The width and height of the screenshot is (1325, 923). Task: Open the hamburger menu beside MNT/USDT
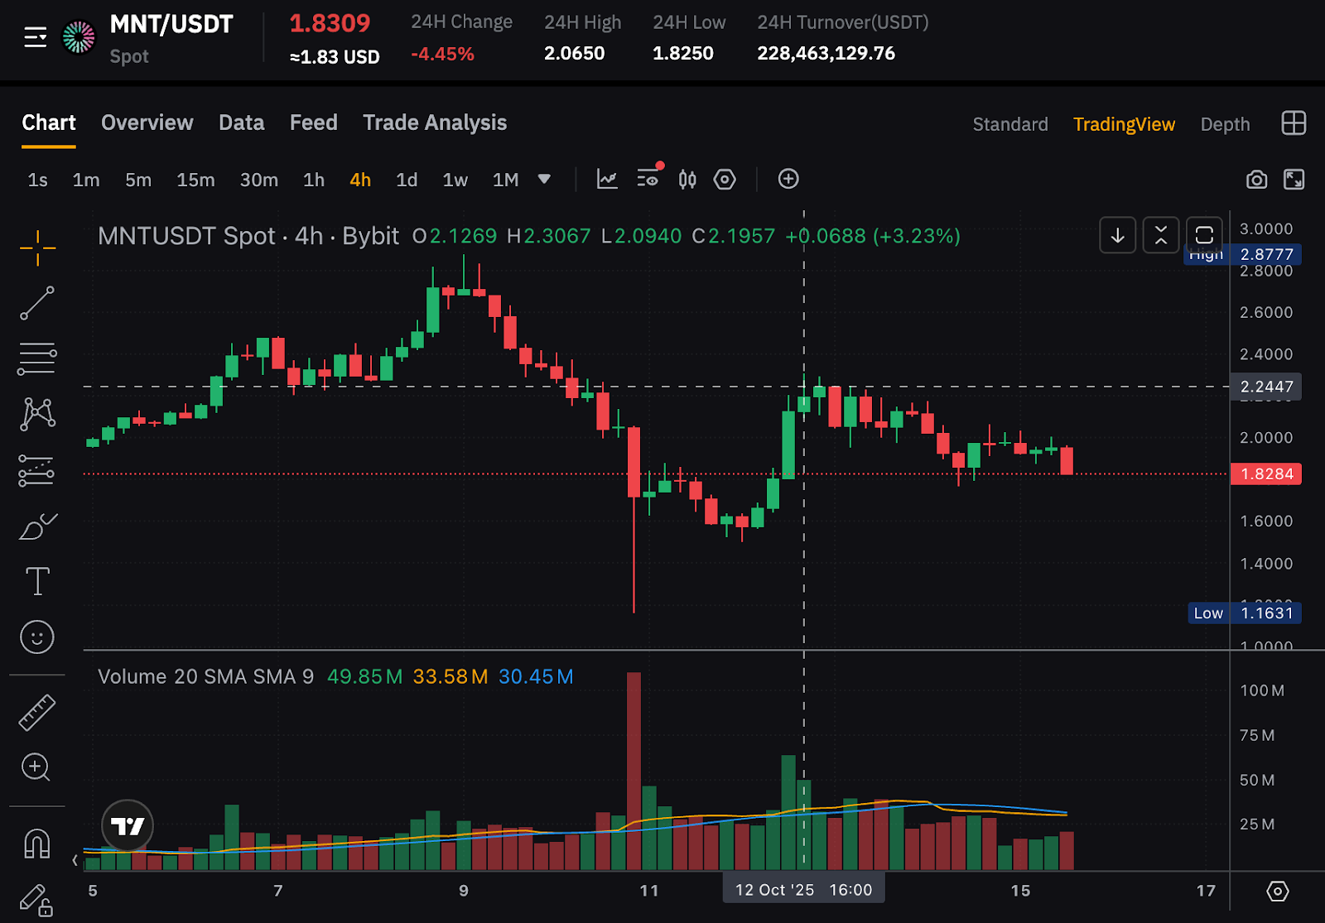(x=36, y=37)
